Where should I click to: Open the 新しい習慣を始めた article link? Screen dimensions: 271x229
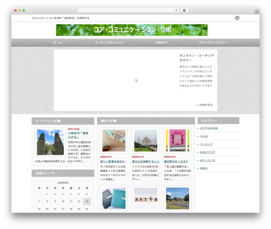coord(112,161)
